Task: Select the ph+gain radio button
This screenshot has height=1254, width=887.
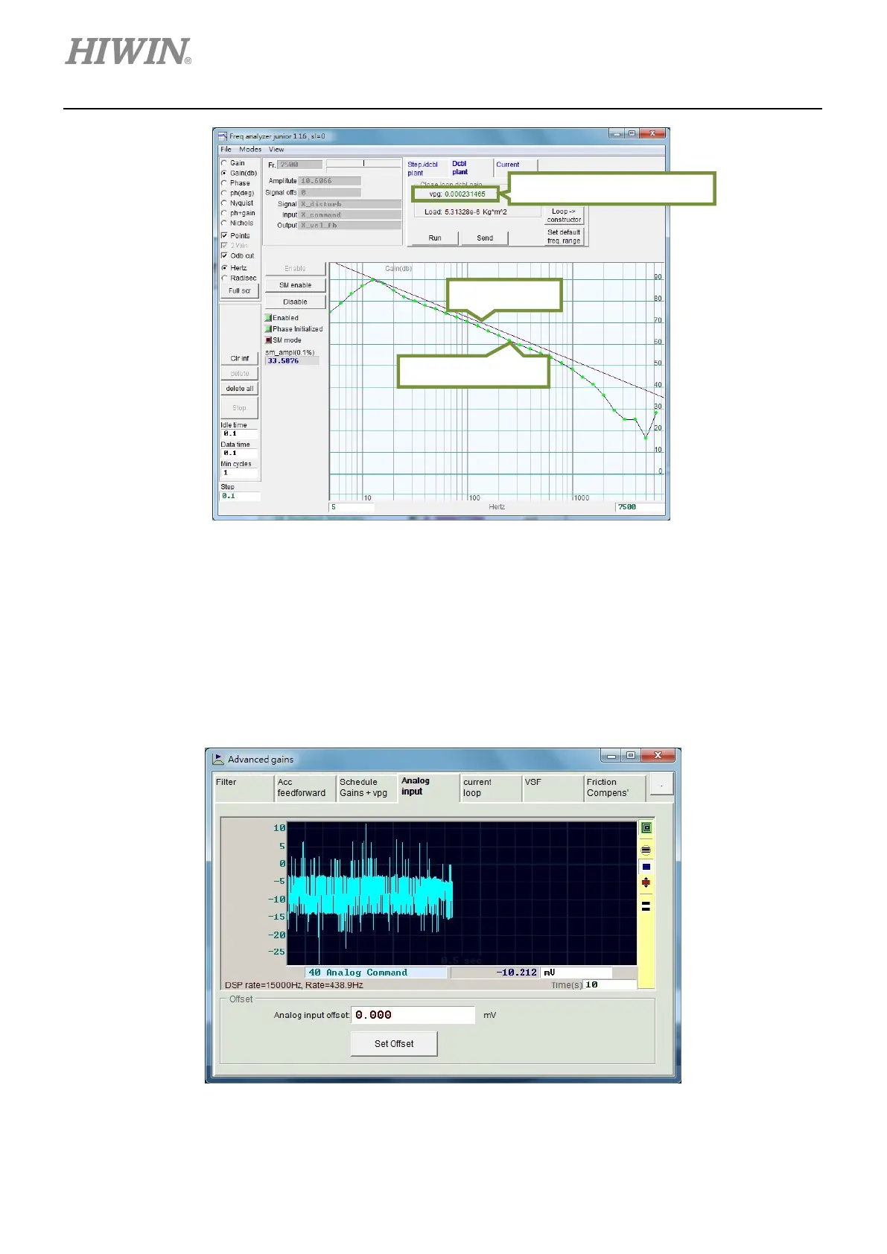Action: pos(224,213)
